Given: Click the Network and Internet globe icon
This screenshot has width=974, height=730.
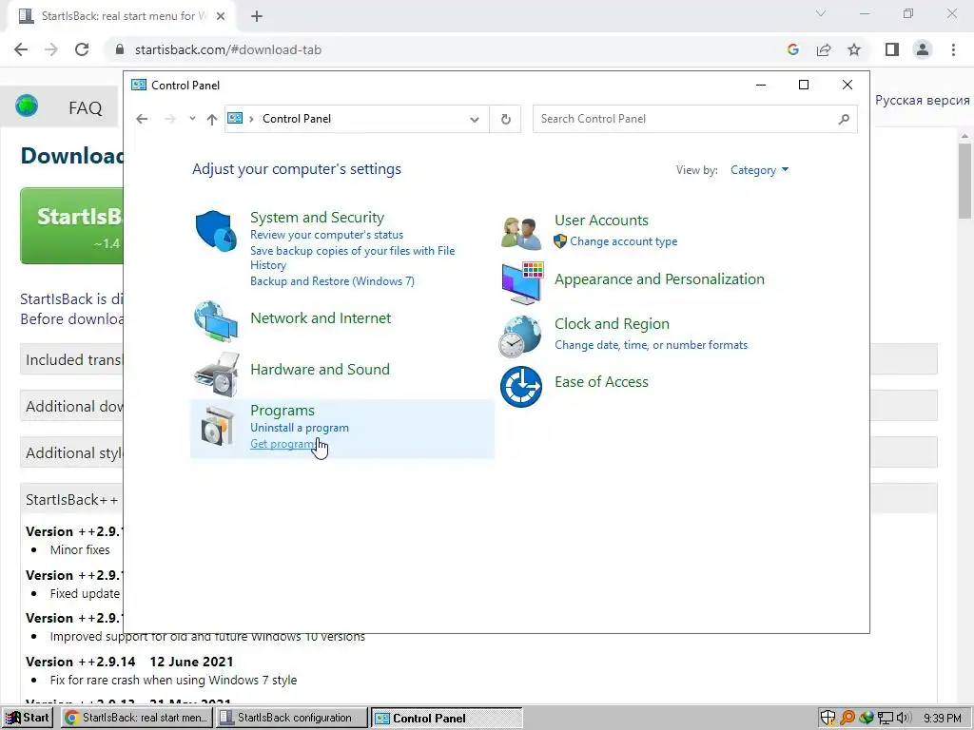Looking at the screenshot, I should [x=216, y=321].
